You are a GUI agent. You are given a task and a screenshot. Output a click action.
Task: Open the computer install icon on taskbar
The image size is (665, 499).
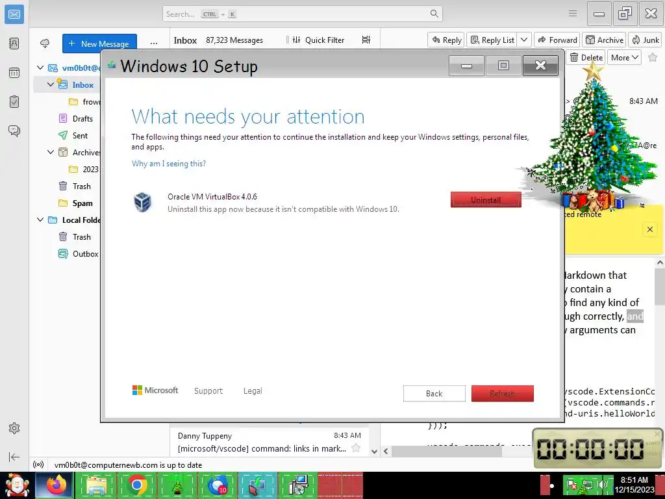tap(298, 485)
